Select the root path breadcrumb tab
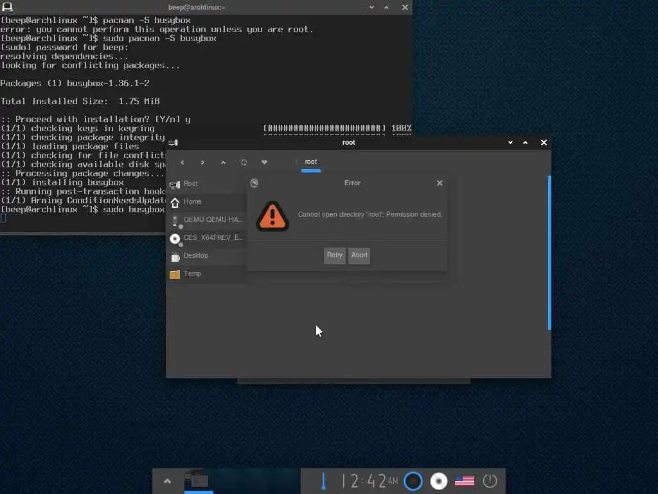This screenshot has width=658, height=494. pyautogui.click(x=311, y=162)
